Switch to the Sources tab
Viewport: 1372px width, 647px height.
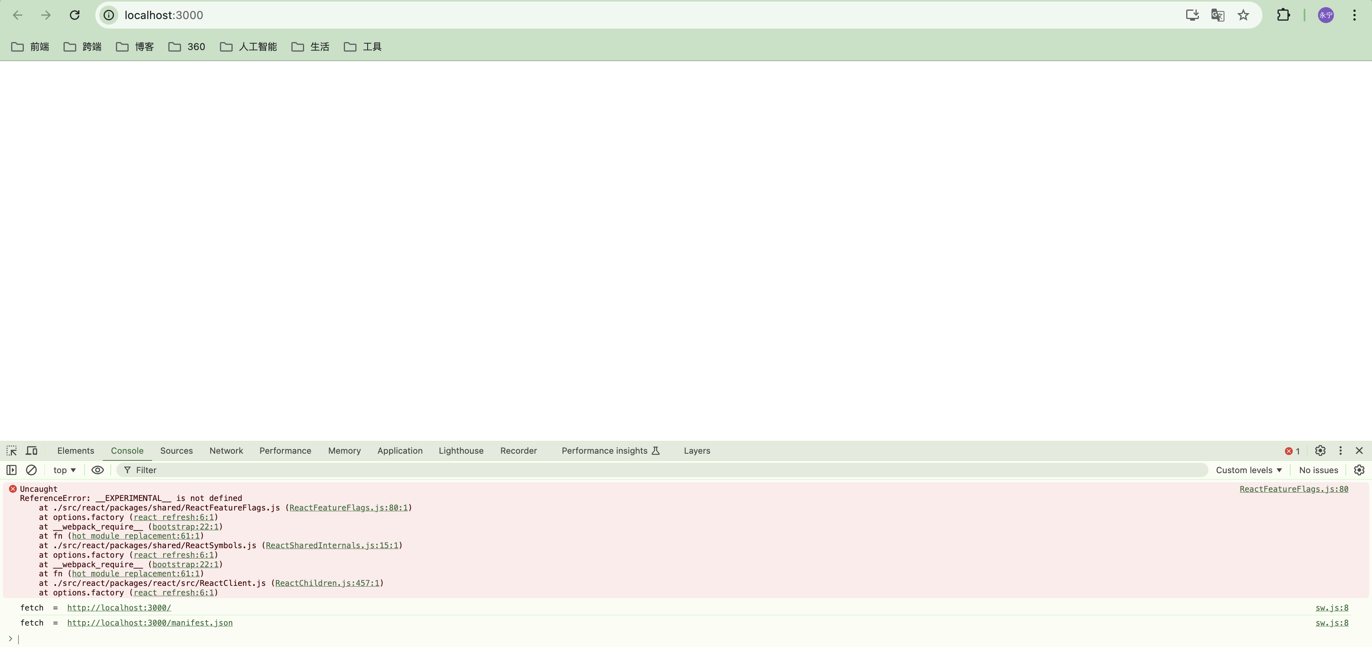pos(176,451)
